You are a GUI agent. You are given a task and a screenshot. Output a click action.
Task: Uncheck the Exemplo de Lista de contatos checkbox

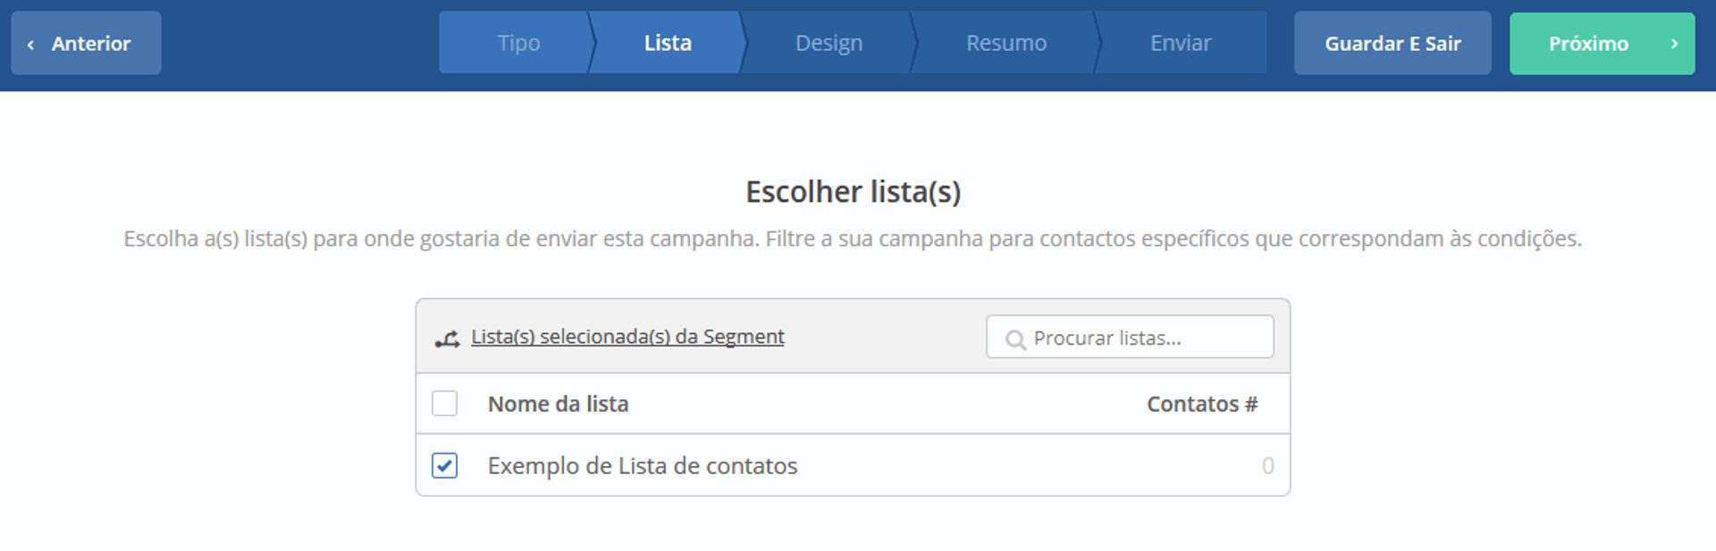click(444, 465)
